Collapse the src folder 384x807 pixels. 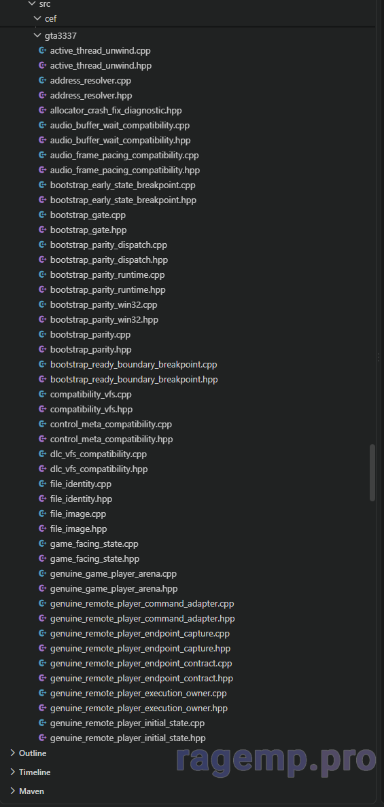click(32, 3)
